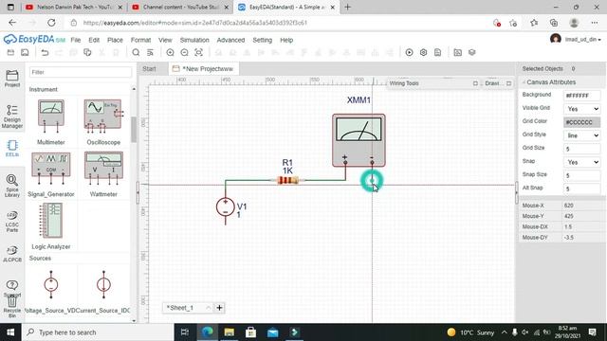Add a new sheet with plus button

[x=219, y=308]
